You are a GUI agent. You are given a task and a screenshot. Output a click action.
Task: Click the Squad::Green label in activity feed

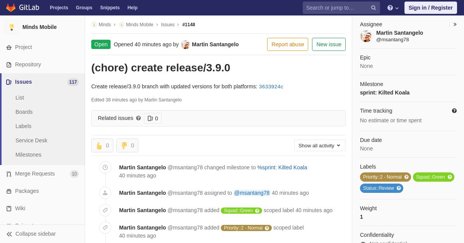coord(241,211)
